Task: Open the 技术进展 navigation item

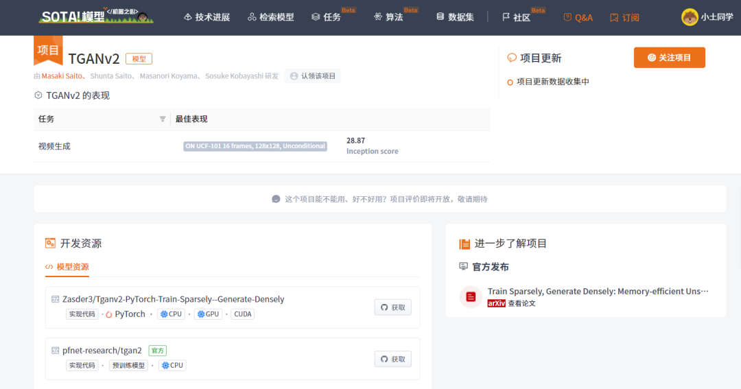Action: 207,17
